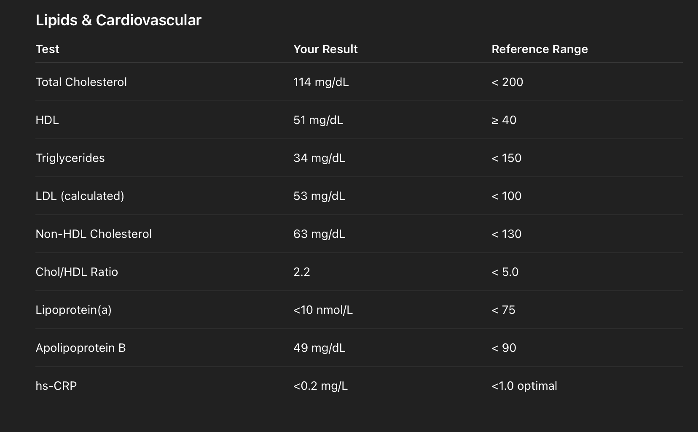Select the Non-HDL Cholesterol row label
The width and height of the screenshot is (698, 432).
pos(94,234)
